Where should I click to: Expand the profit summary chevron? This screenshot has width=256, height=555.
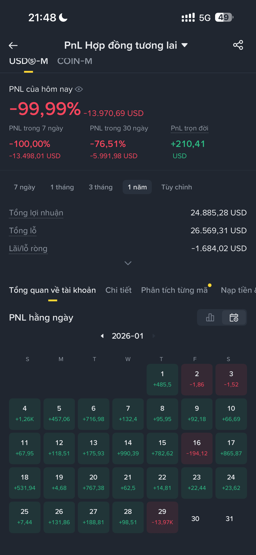(128, 263)
